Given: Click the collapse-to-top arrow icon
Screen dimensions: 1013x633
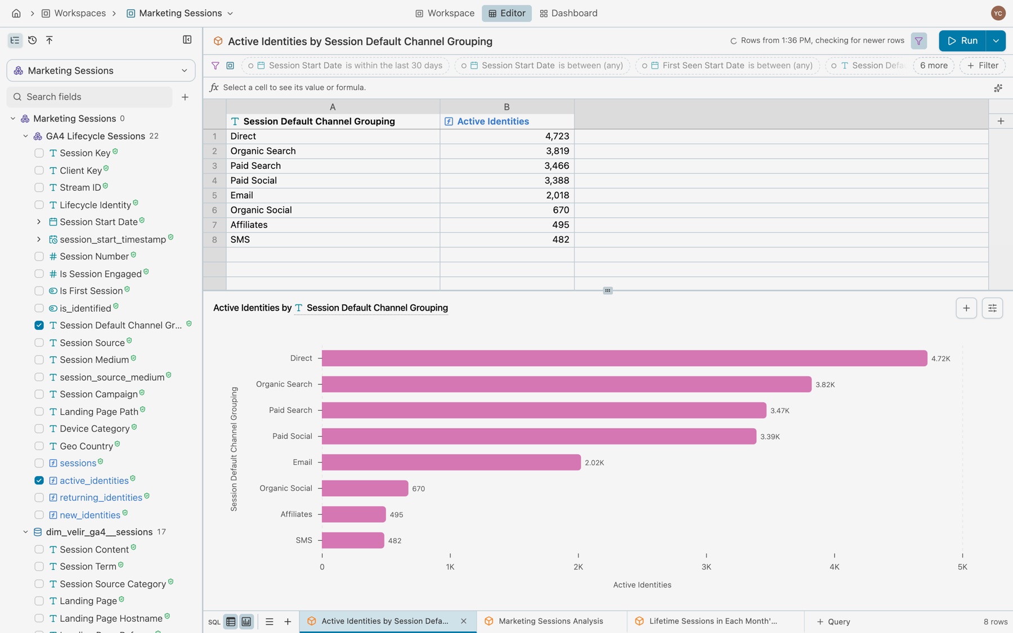Looking at the screenshot, I should pyautogui.click(x=50, y=40).
